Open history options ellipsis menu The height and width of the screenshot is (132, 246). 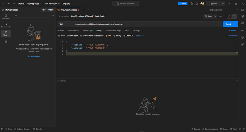(x=53, y=16)
